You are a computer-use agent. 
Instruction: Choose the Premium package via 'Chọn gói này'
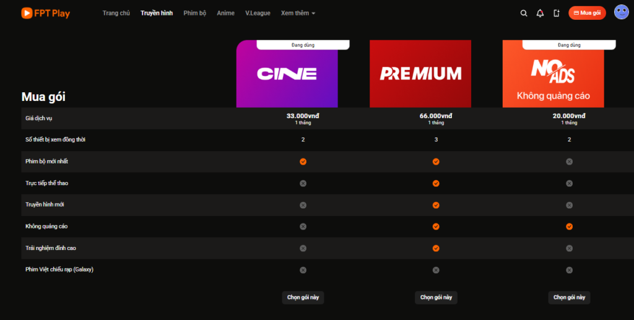tap(436, 297)
